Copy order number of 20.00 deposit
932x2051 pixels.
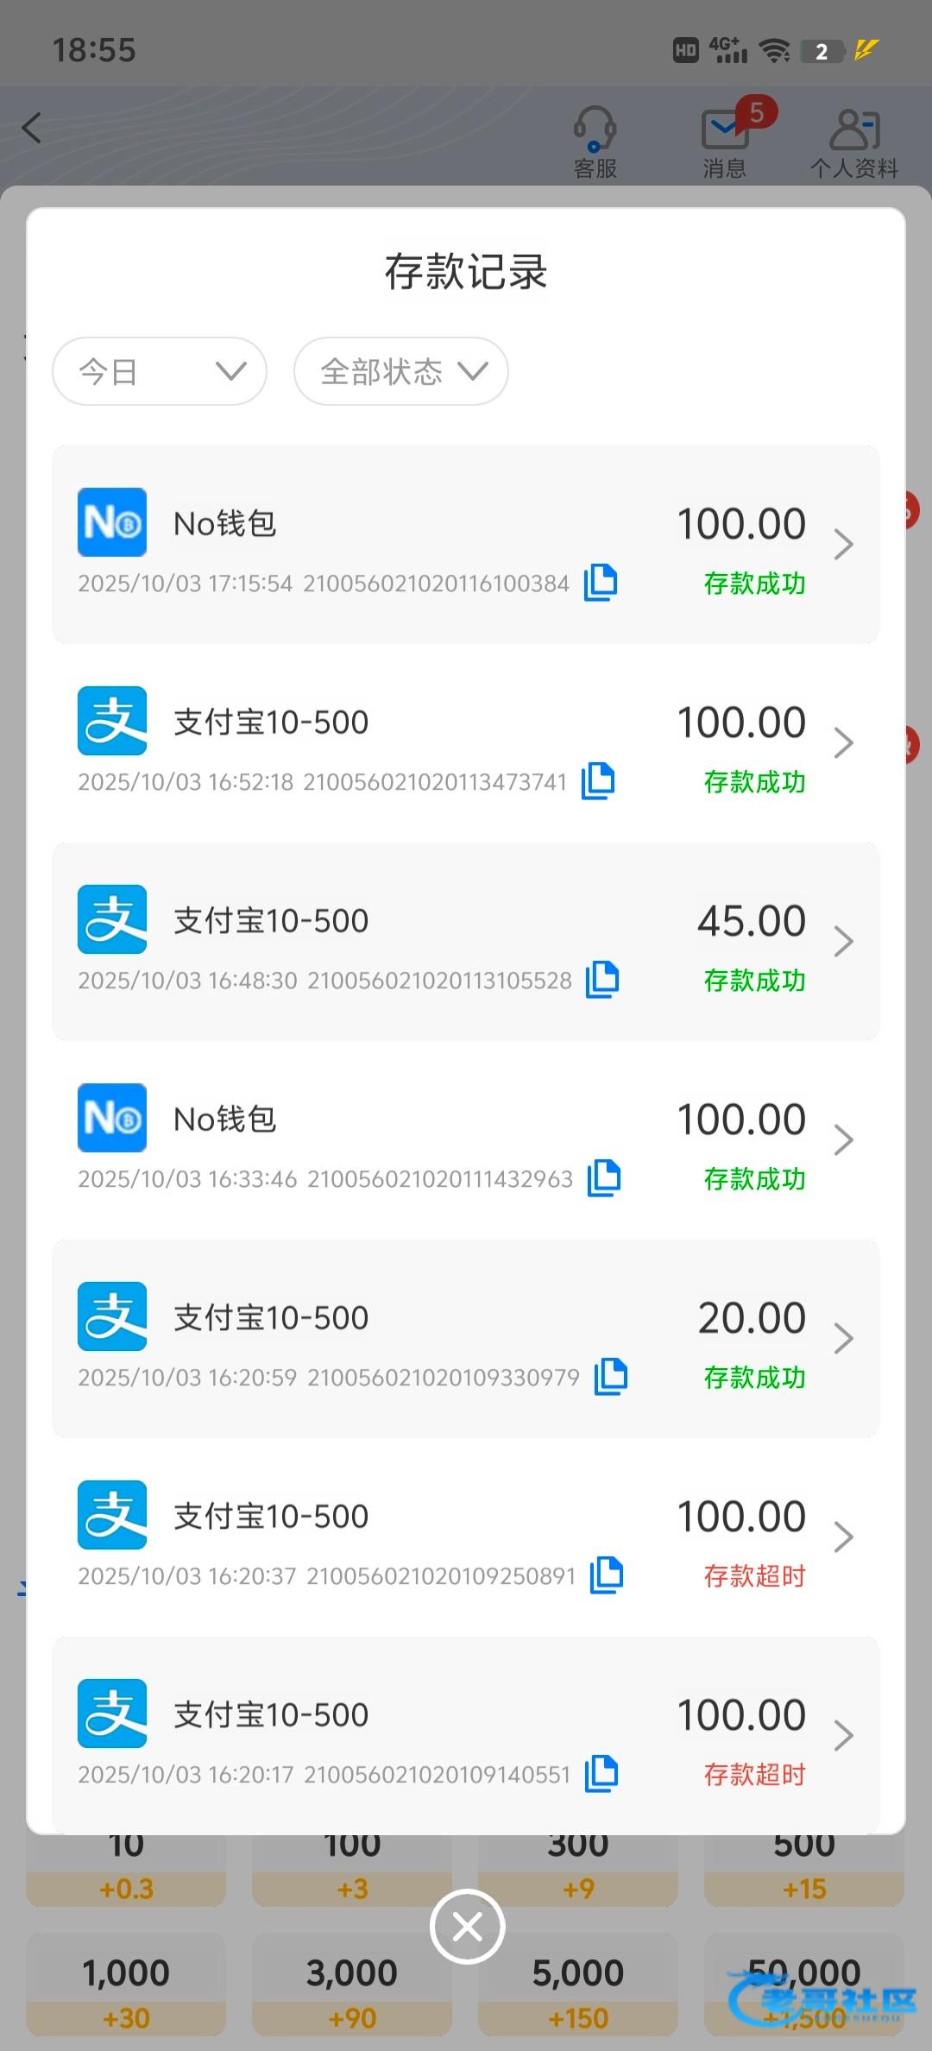click(x=610, y=1377)
